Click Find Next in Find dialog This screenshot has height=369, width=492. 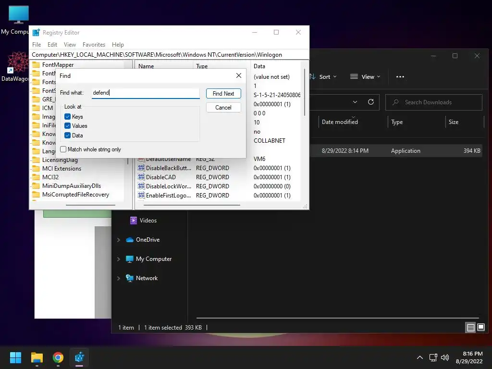(x=223, y=94)
